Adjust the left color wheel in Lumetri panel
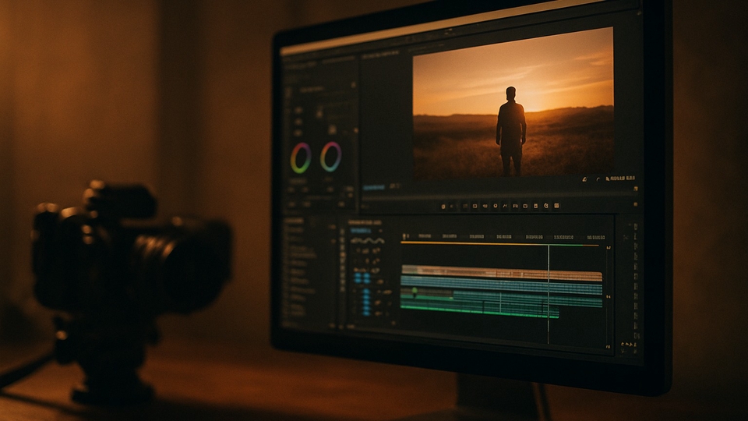The width and height of the screenshot is (748, 421). pos(300,157)
